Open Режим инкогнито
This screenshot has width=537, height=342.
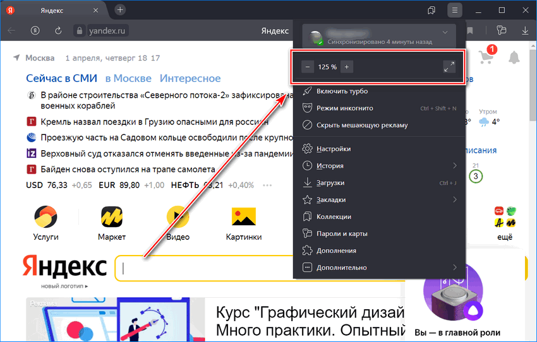[x=379, y=108]
